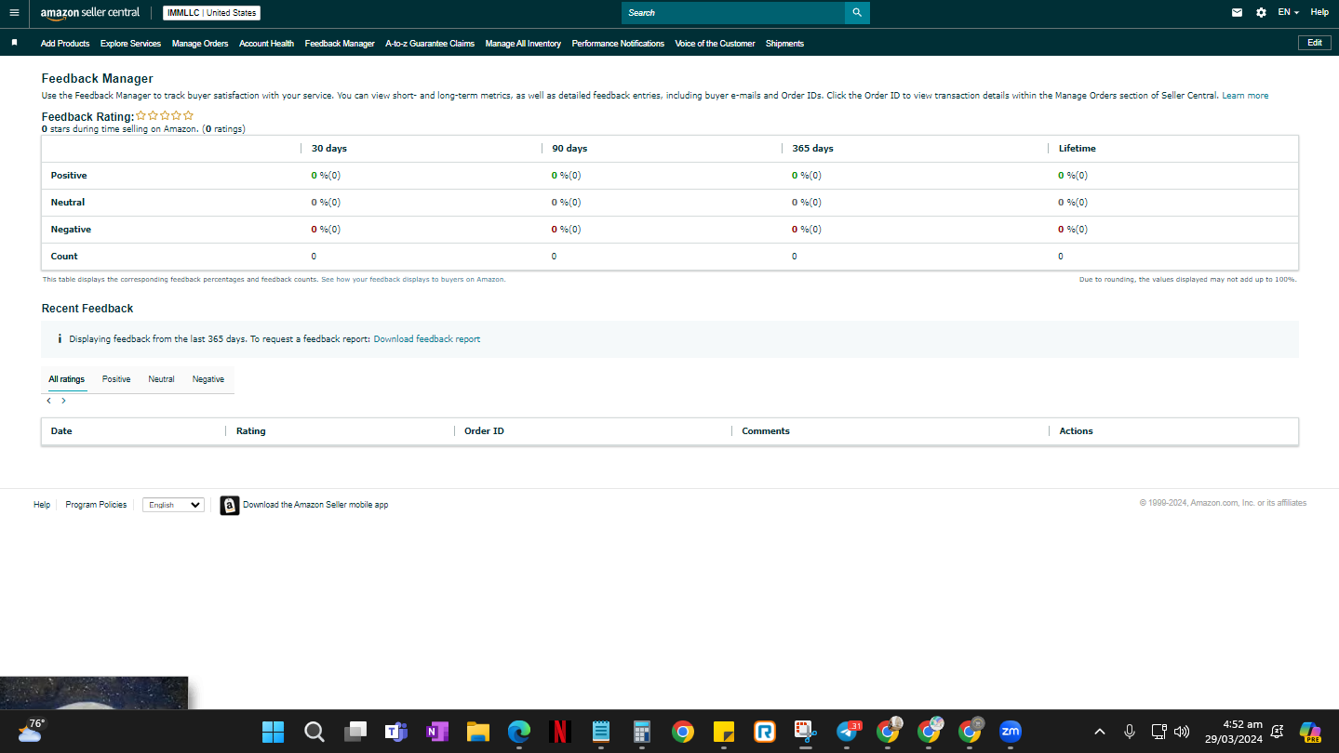Click the Date column header
Image resolution: width=1339 pixels, height=753 pixels.
click(61, 431)
